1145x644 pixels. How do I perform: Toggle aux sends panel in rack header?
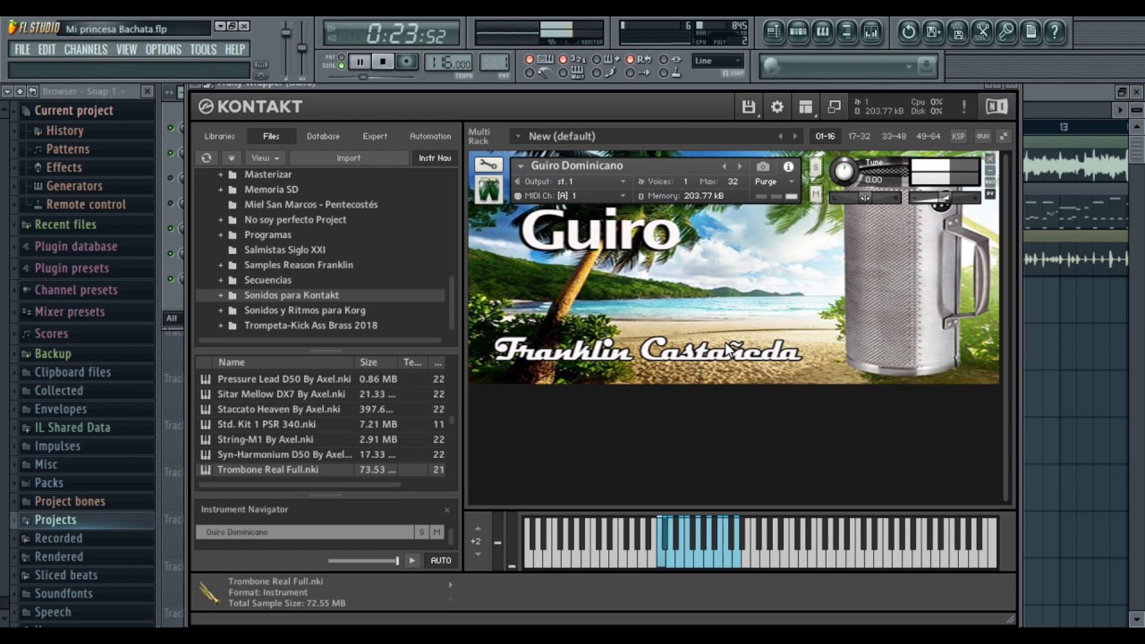click(982, 136)
